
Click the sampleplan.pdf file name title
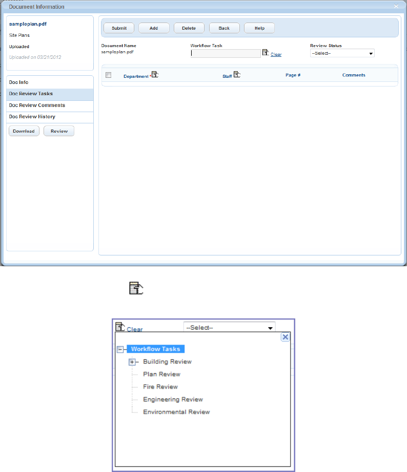[28, 24]
